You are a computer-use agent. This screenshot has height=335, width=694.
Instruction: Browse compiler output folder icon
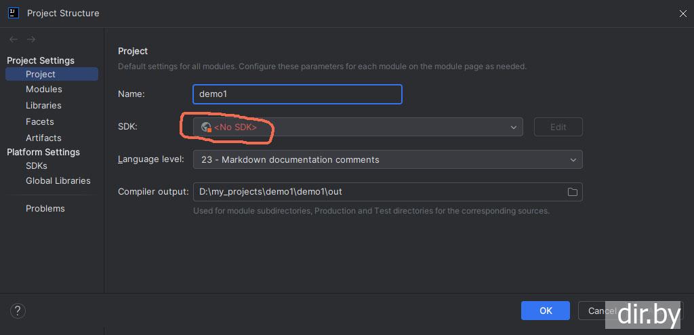[572, 192]
